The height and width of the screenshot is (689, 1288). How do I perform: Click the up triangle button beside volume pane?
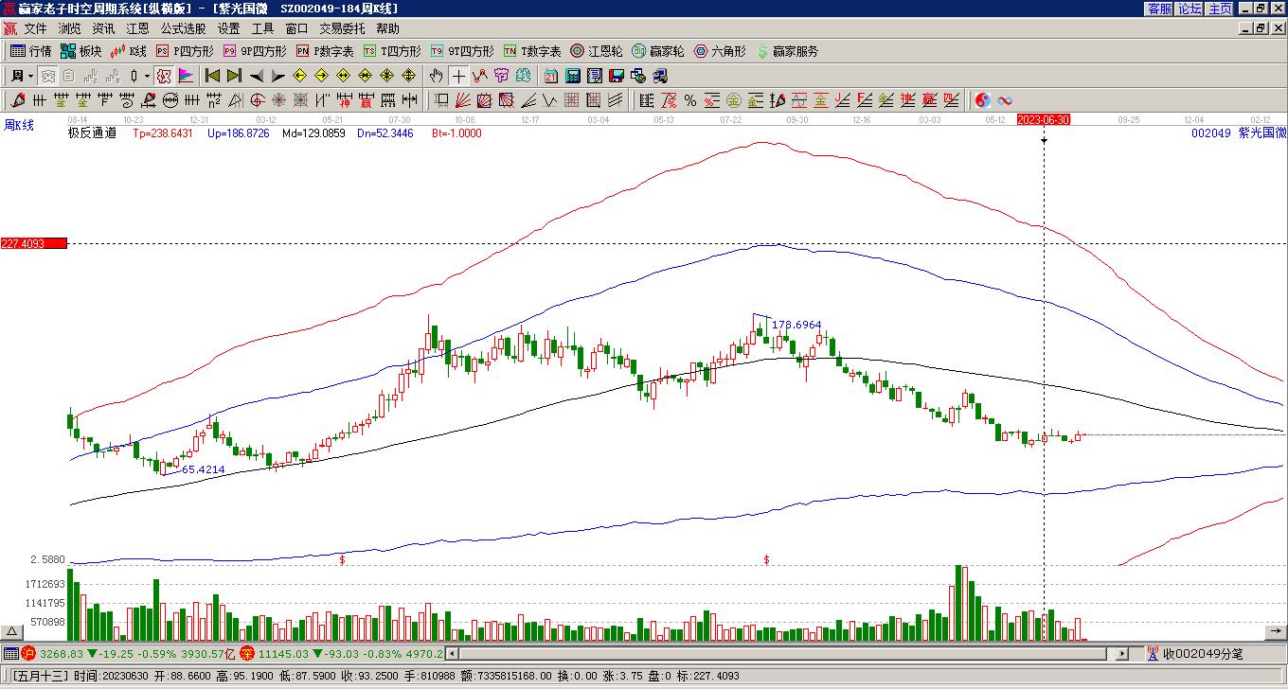point(12,630)
